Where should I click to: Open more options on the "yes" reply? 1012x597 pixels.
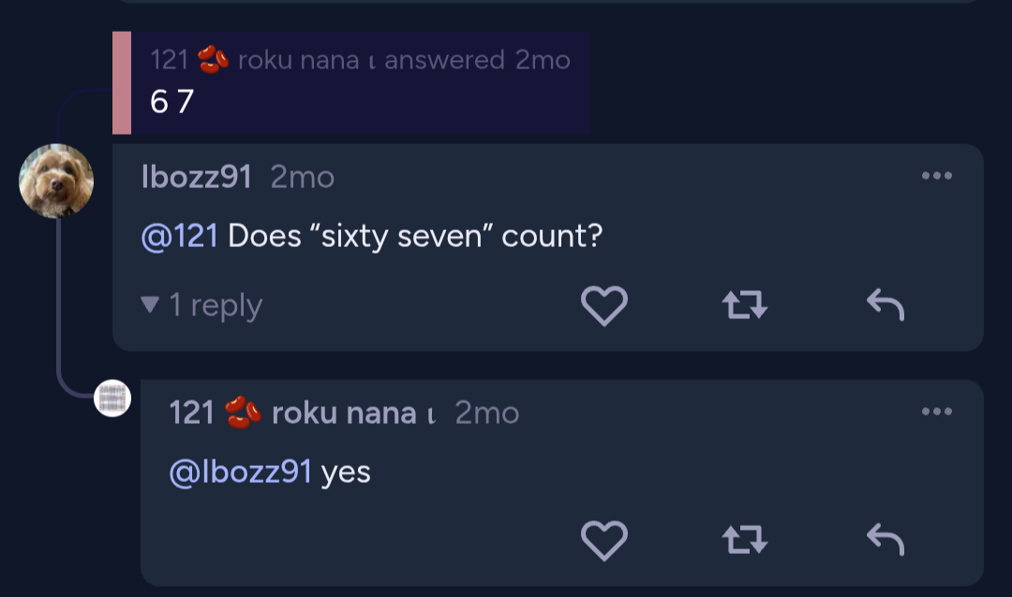pyautogui.click(x=936, y=412)
